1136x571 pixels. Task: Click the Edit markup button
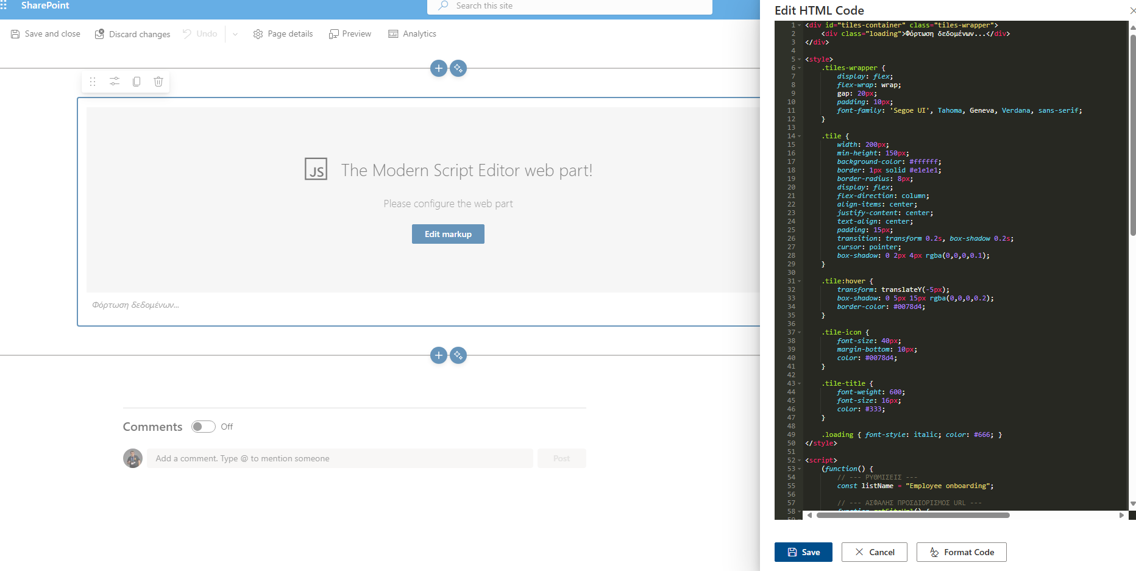tap(448, 234)
